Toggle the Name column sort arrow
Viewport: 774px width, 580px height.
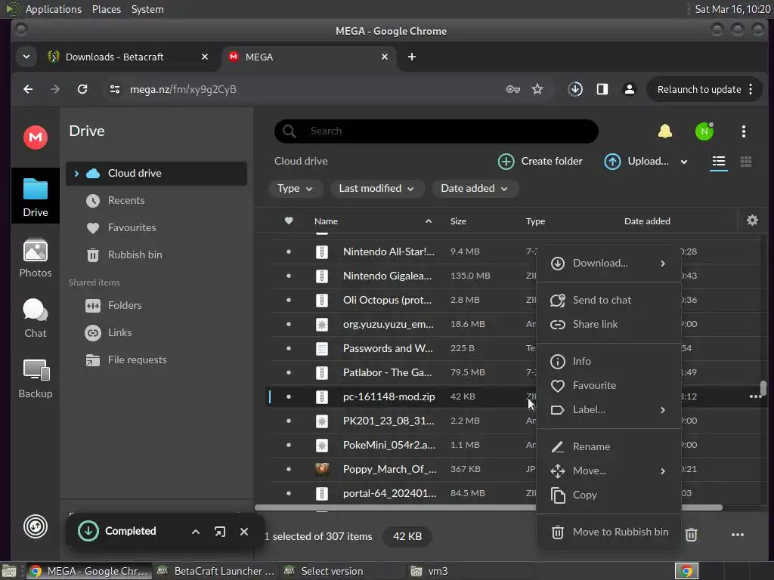429,221
